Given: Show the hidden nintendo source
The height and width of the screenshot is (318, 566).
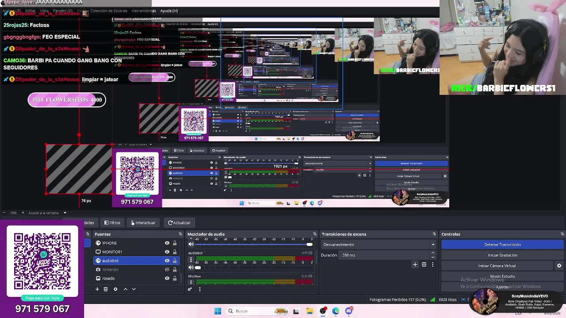Looking at the screenshot, I should pyautogui.click(x=167, y=269).
